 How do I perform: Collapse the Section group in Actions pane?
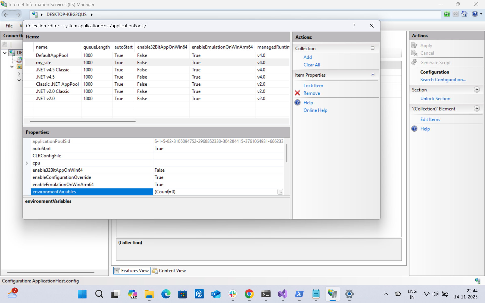(476, 90)
